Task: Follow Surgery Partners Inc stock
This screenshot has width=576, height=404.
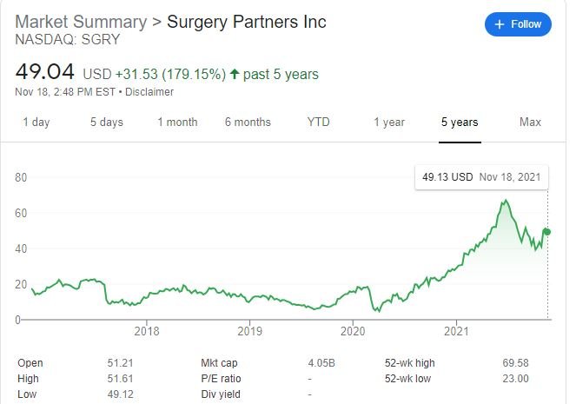Action: point(518,24)
